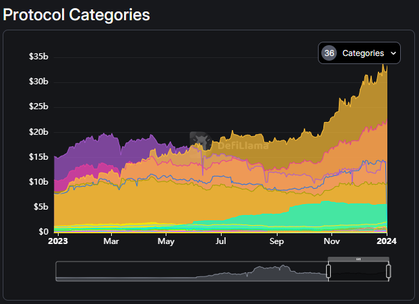Image resolution: width=419 pixels, height=304 pixels.
Task: Click the 36 count badge
Action: click(329, 53)
